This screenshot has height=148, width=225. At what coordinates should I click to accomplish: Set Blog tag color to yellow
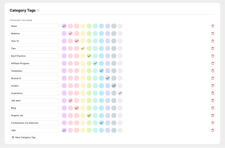click(x=83, y=108)
